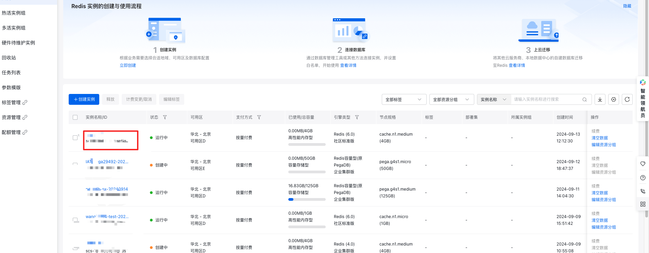This screenshot has height=253, width=649.
Task: Check the 12:12:30 instance row checkbox
Action: coord(75,138)
